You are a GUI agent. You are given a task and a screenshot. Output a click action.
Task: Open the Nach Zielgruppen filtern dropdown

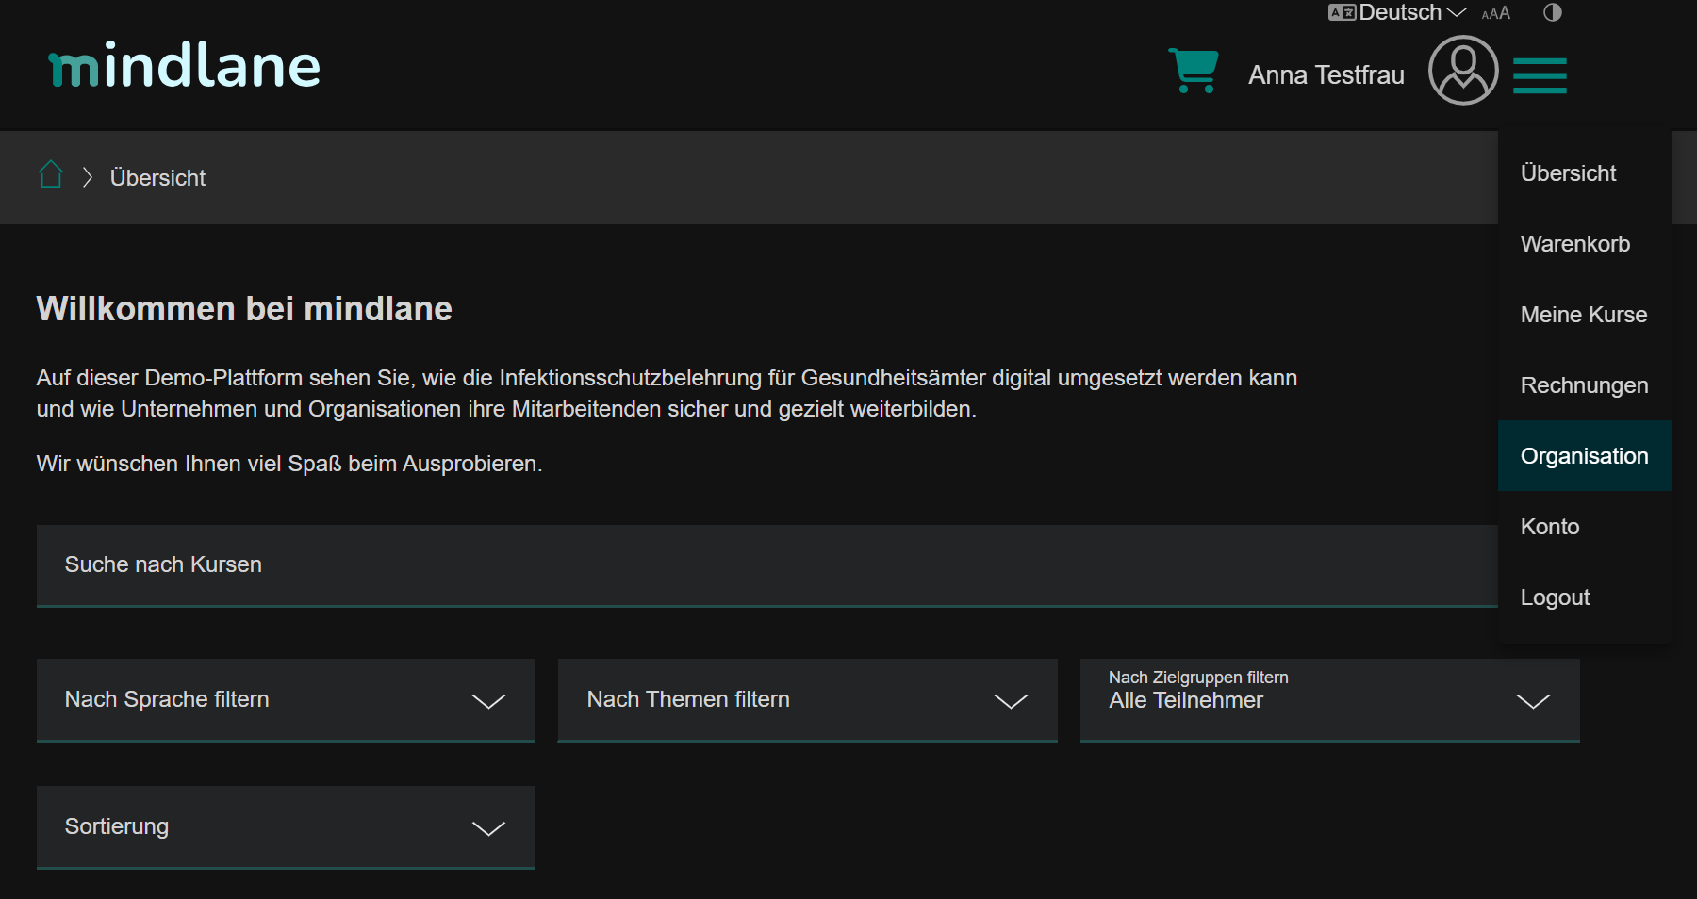[x=1329, y=700]
